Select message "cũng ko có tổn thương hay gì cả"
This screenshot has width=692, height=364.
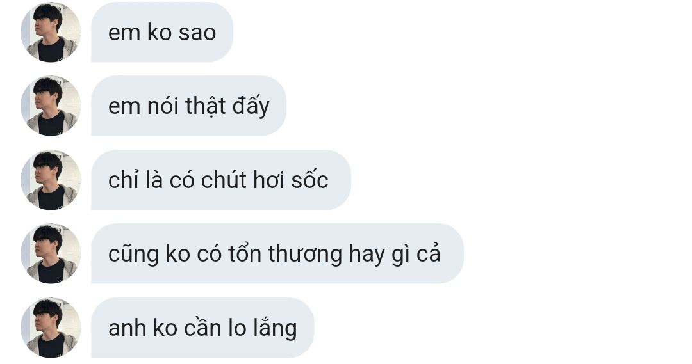(277, 253)
